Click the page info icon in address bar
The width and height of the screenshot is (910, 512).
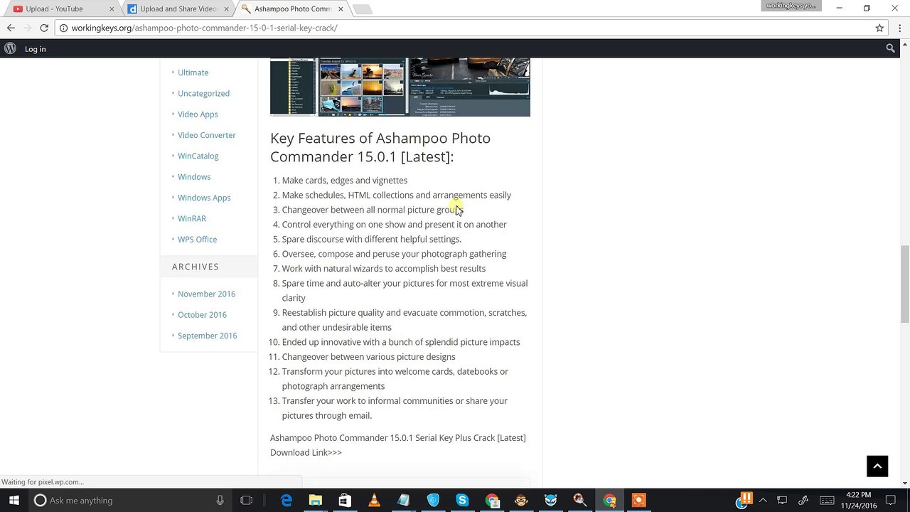63,28
